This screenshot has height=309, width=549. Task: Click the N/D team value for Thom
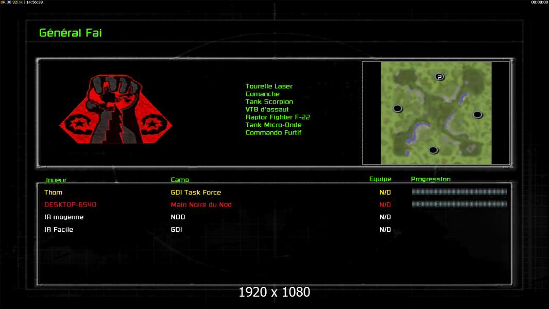[385, 192]
